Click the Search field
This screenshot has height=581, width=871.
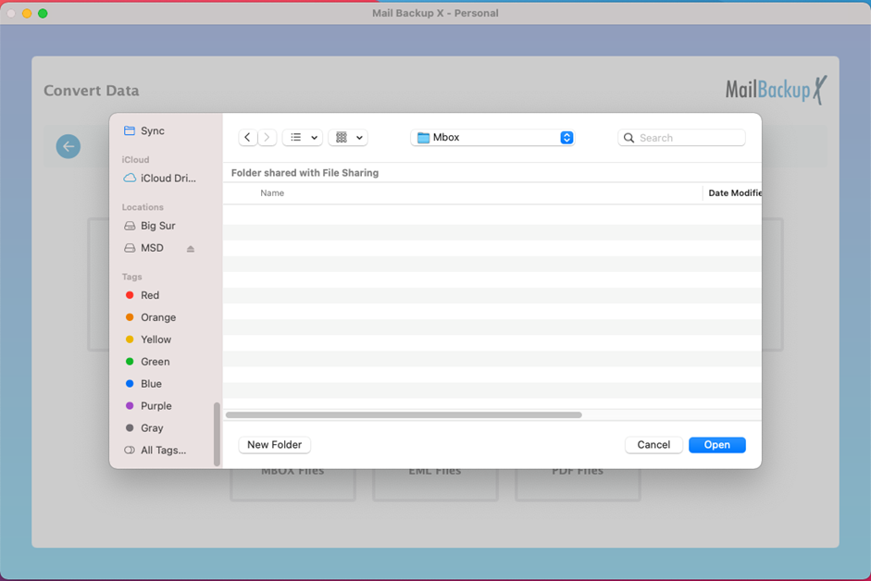[x=681, y=138]
